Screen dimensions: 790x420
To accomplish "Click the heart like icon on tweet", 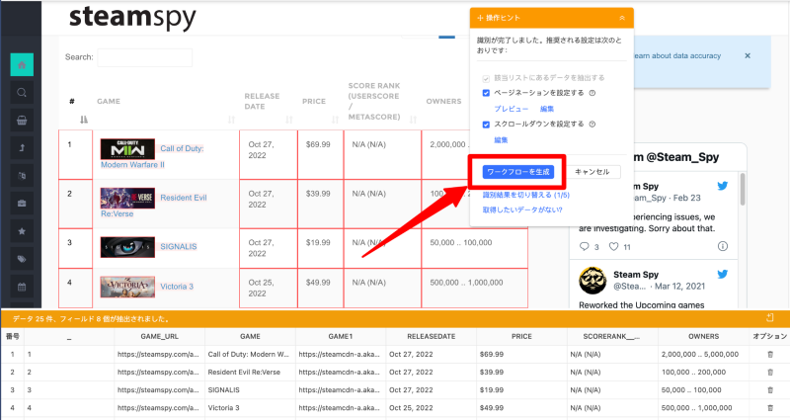I will click(x=613, y=246).
